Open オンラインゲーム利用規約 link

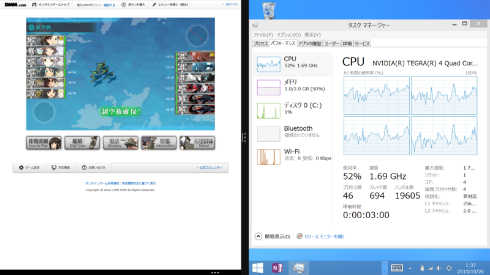(x=102, y=183)
